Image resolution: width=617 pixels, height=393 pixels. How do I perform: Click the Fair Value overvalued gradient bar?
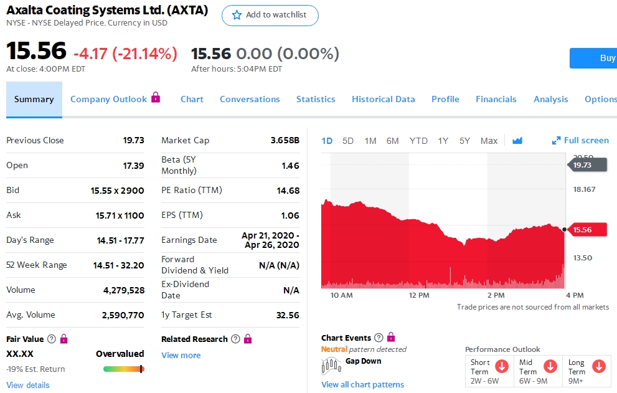click(x=123, y=369)
